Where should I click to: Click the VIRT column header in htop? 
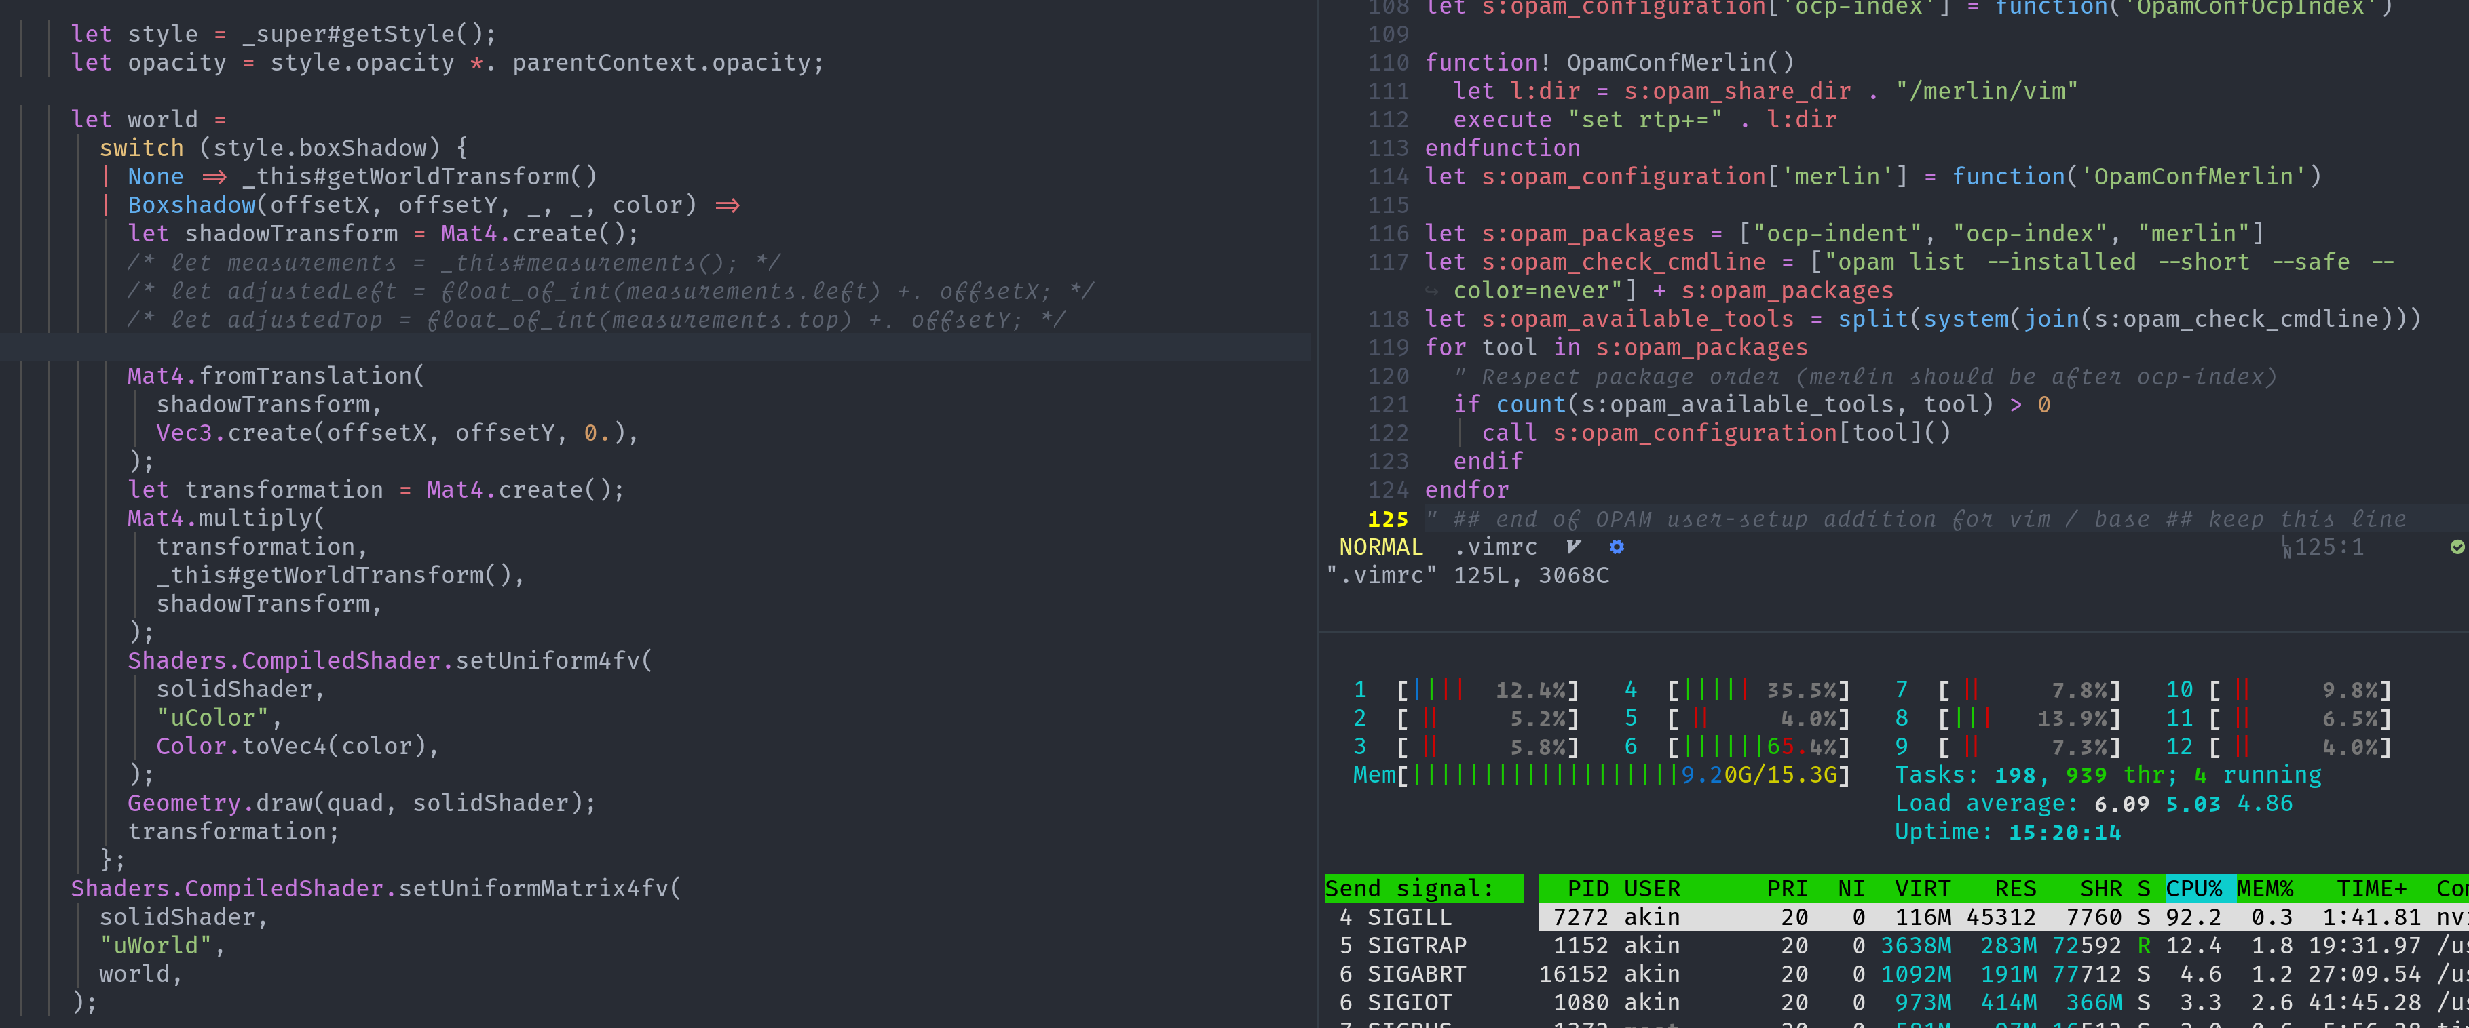[1922, 889]
